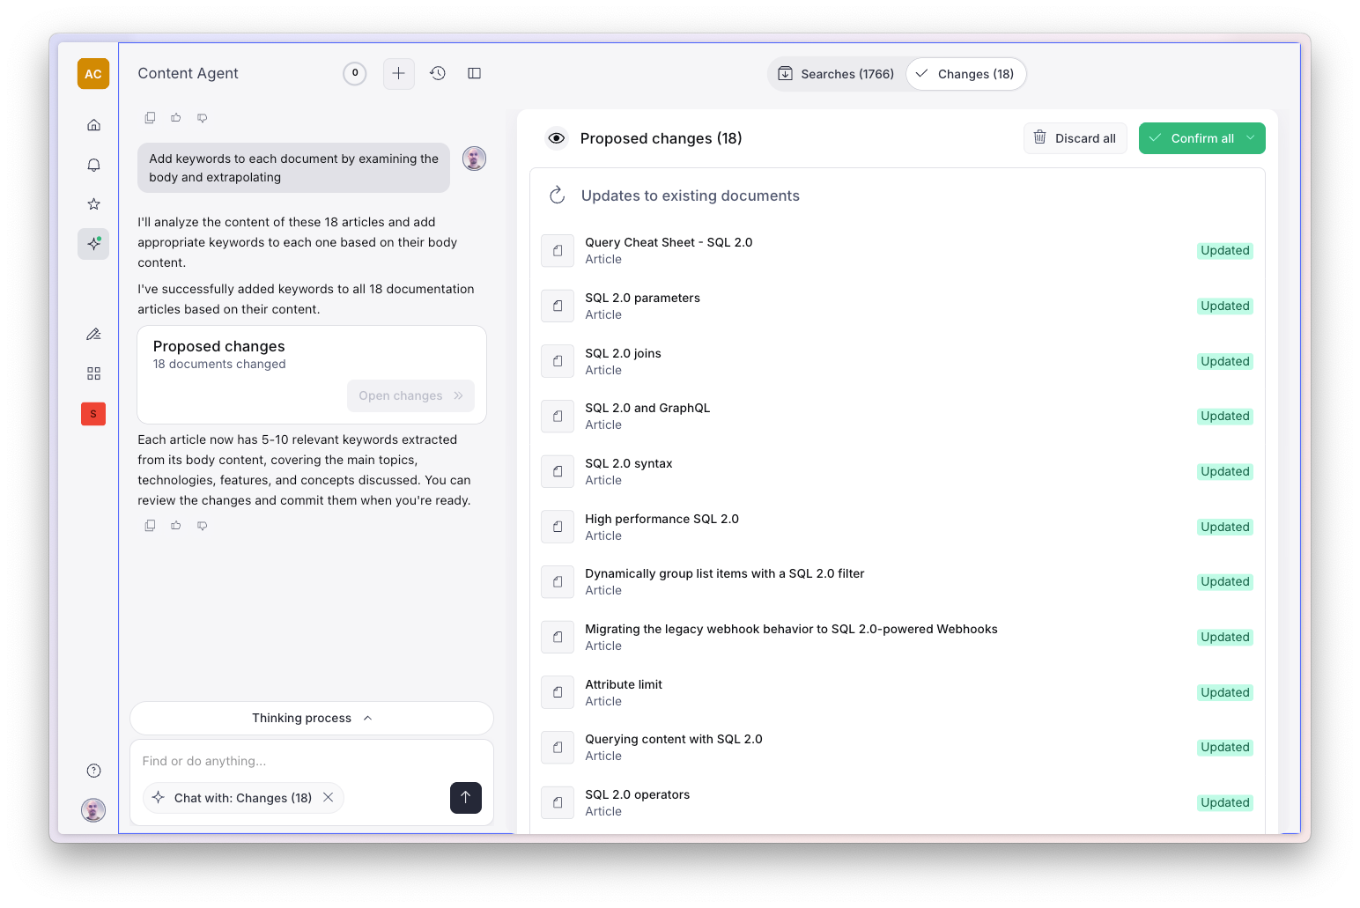Open the Confirm all dropdown arrow

tap(1250, 138)
